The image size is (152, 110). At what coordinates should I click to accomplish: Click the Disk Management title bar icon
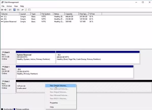tap(3, 2)
